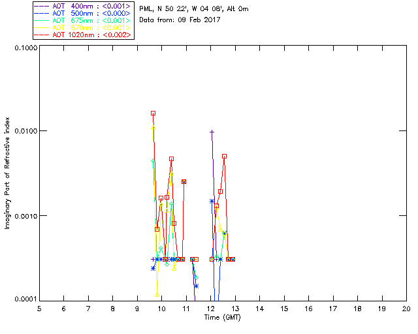Select the yellow AOT 870nm legend entry
The height and width of the screenshot is (334, 418).
[83, 27]
